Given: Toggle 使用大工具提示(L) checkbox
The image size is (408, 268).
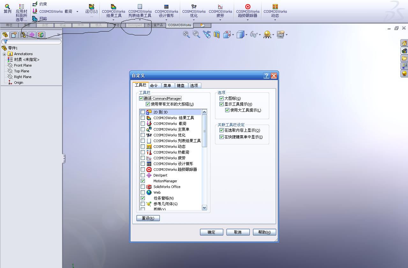Looking at the screenshot, I should (x=227, y=110).
